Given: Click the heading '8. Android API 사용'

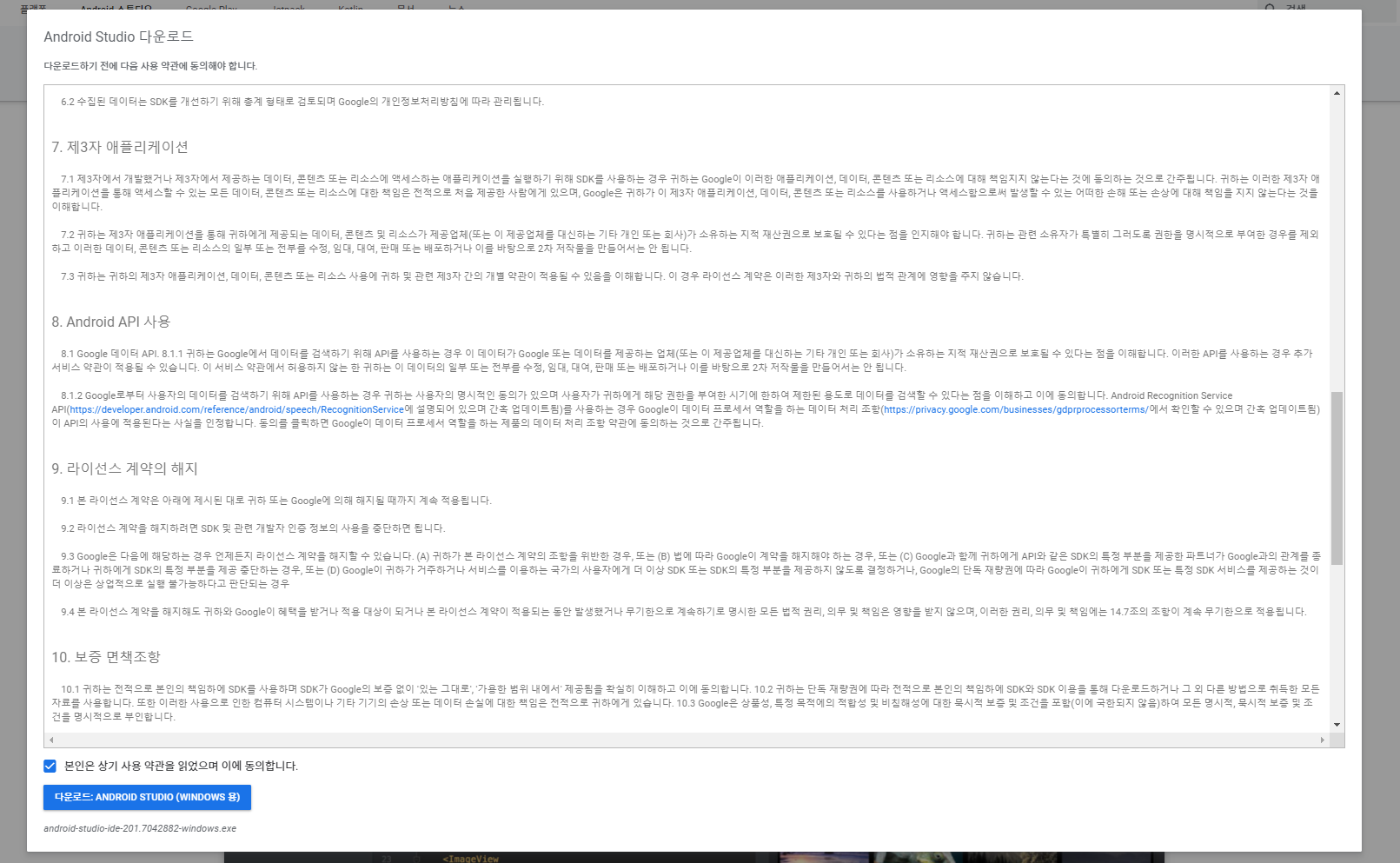Looking at the screenshot, I should [x=111, y=322].
